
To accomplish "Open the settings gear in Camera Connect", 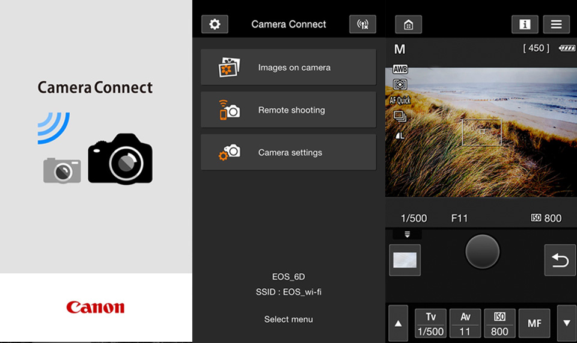I will (x=215, y=25).
